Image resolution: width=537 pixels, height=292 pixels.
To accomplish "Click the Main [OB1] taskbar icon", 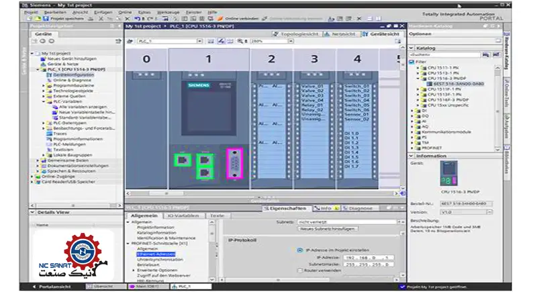I will click(x=132, y=286).
